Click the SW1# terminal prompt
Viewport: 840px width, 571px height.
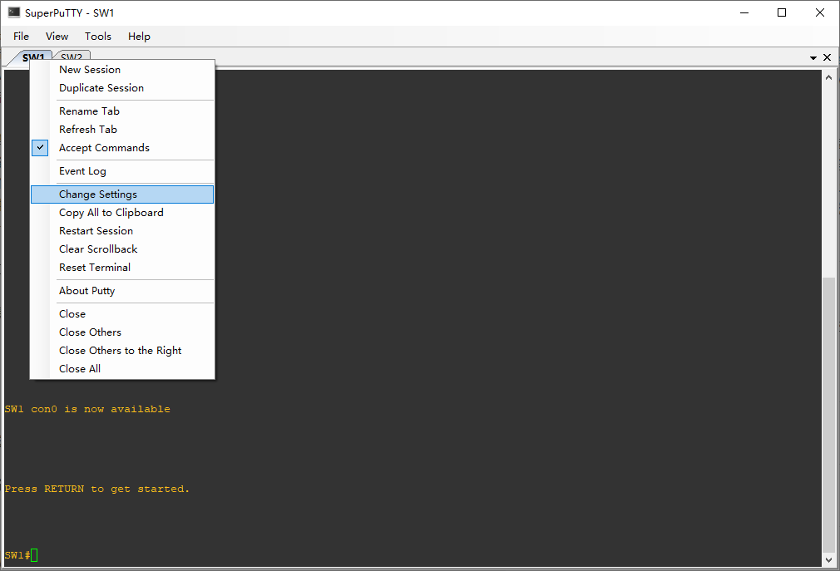point(17,555)
